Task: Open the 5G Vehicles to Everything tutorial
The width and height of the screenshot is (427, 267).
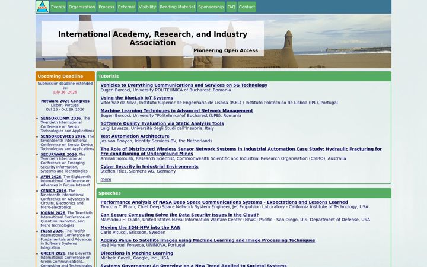Action: (184, 85)
